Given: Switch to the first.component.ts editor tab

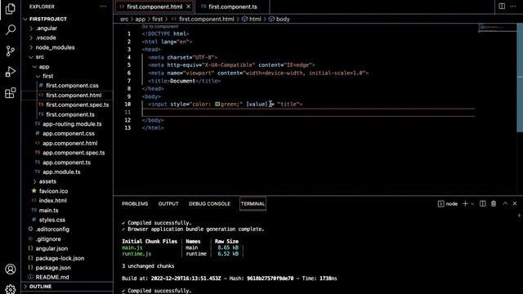Looking at the screenshot, I should click(x=232, y=7).
